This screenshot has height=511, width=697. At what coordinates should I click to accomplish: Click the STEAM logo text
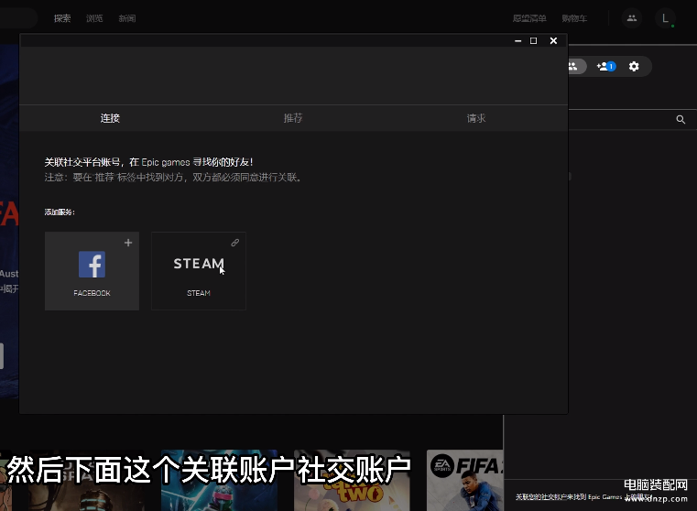(199, 264)
